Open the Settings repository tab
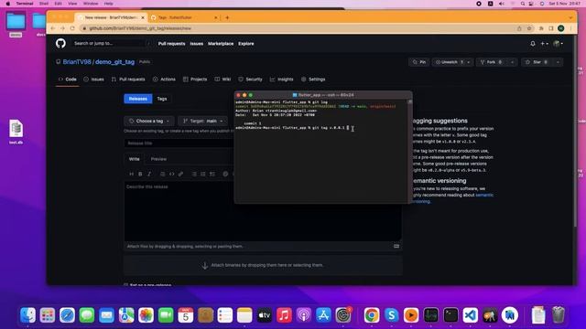The image size is (586, 329). point(313,80)
